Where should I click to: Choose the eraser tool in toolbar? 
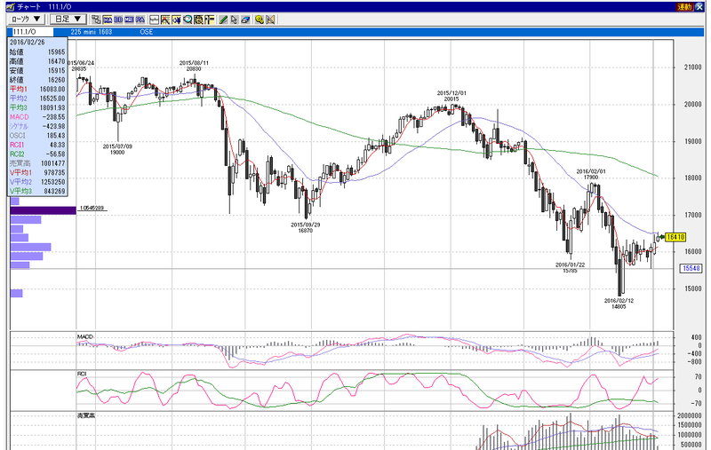click(246, 20)
